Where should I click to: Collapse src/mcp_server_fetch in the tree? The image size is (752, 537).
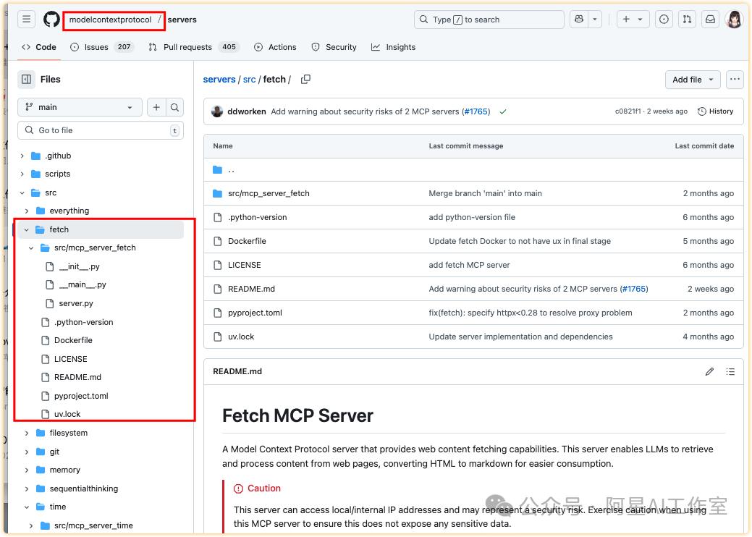tap(31, 248)
